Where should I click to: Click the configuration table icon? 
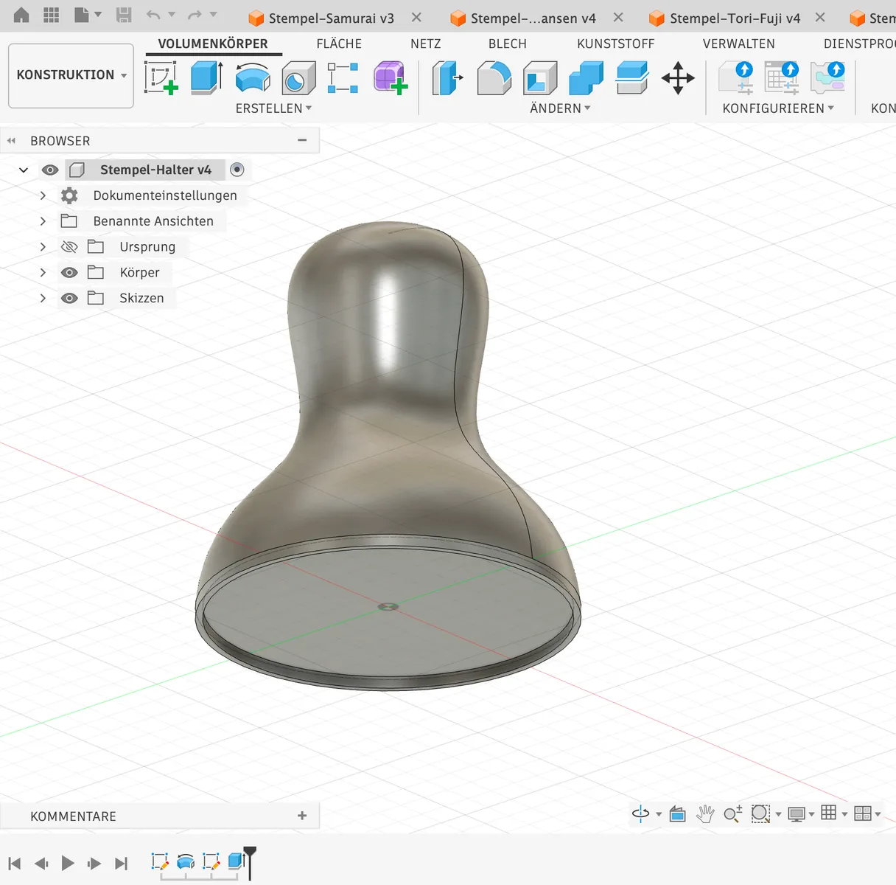pyautogui.click(x=782, y=77)
